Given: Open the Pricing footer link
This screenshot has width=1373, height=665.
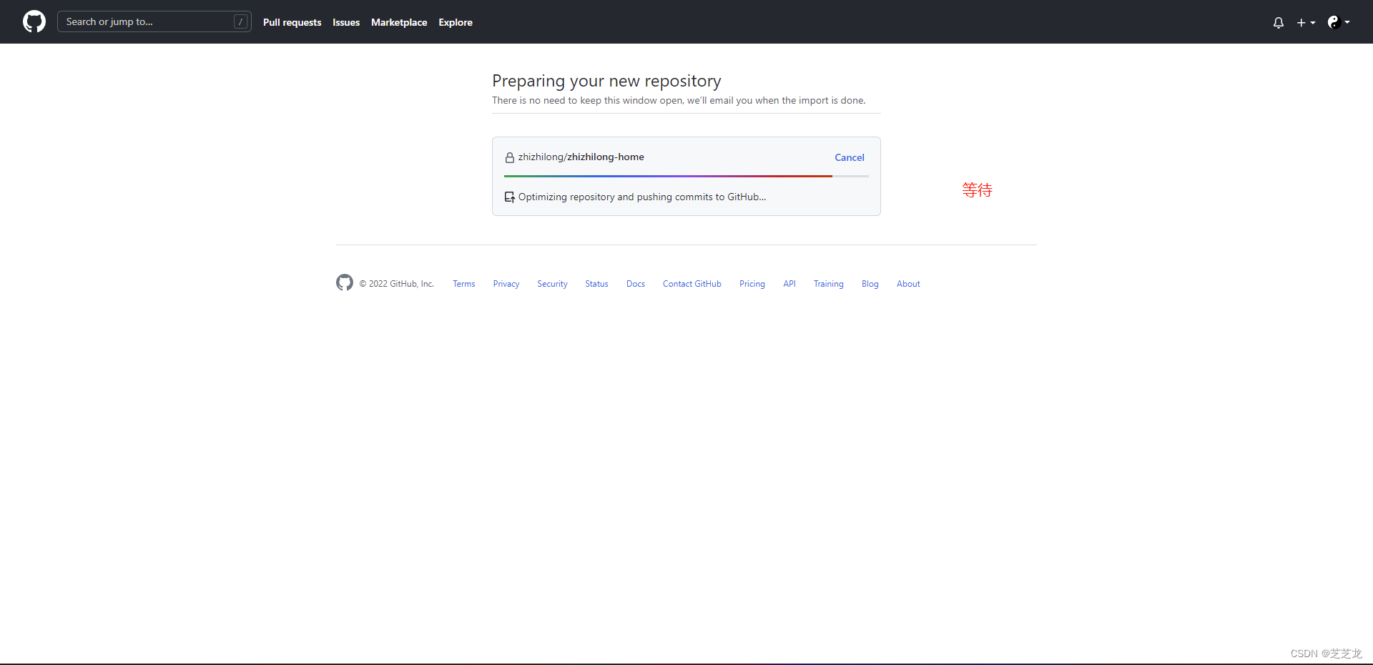Looking at the screenshot, I should click(x=752, y=284).
